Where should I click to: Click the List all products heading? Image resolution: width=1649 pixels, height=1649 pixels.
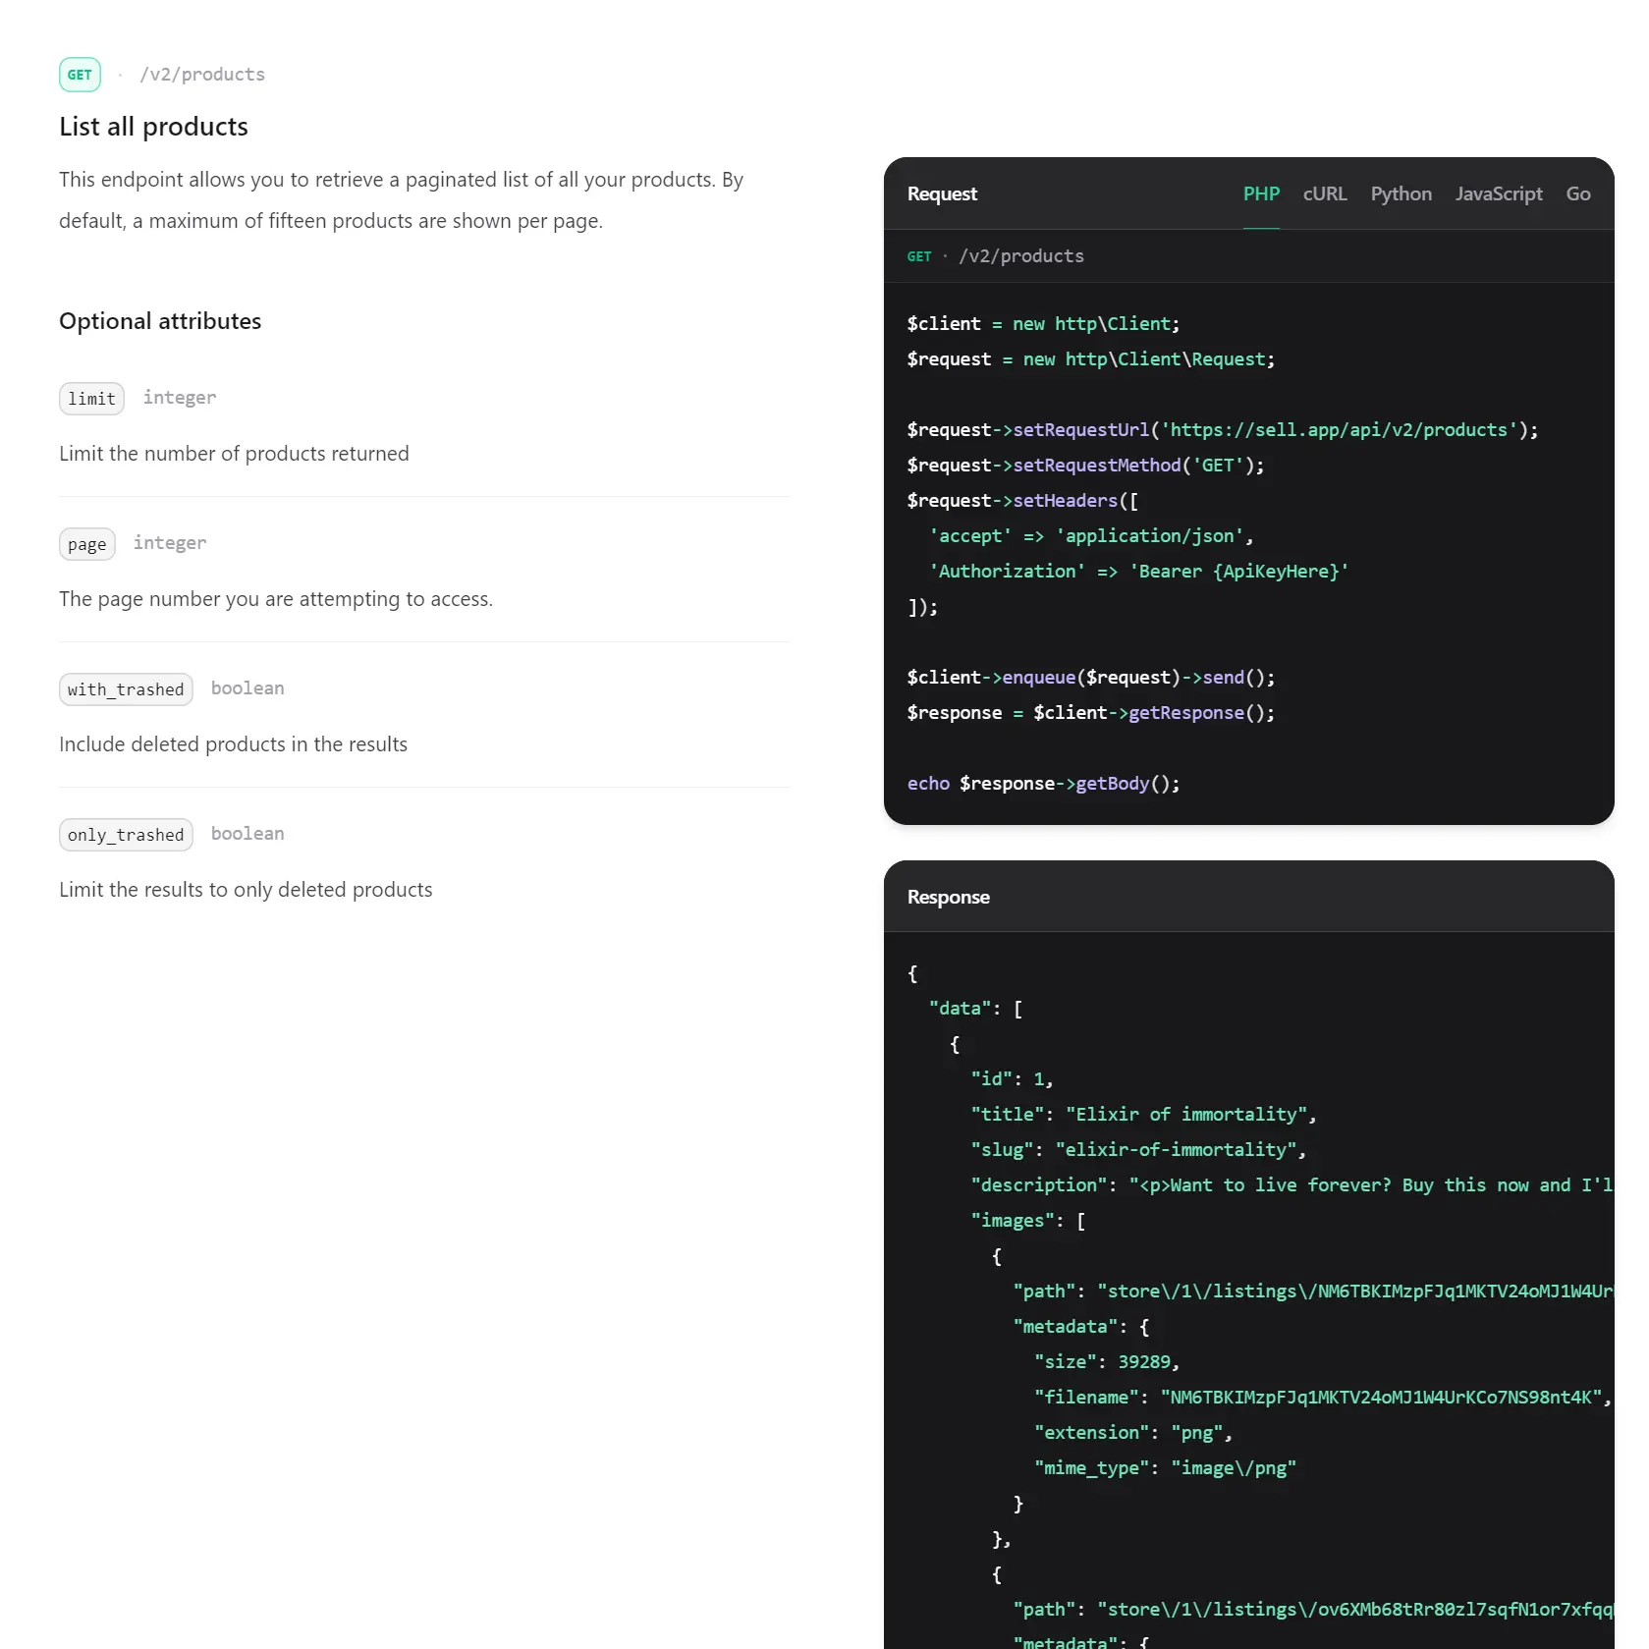click(x=153, y=126)
